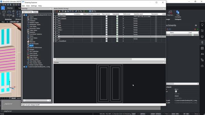Select the Open Drawings tab
The image size is (205, 115).
tap(27, 12)
